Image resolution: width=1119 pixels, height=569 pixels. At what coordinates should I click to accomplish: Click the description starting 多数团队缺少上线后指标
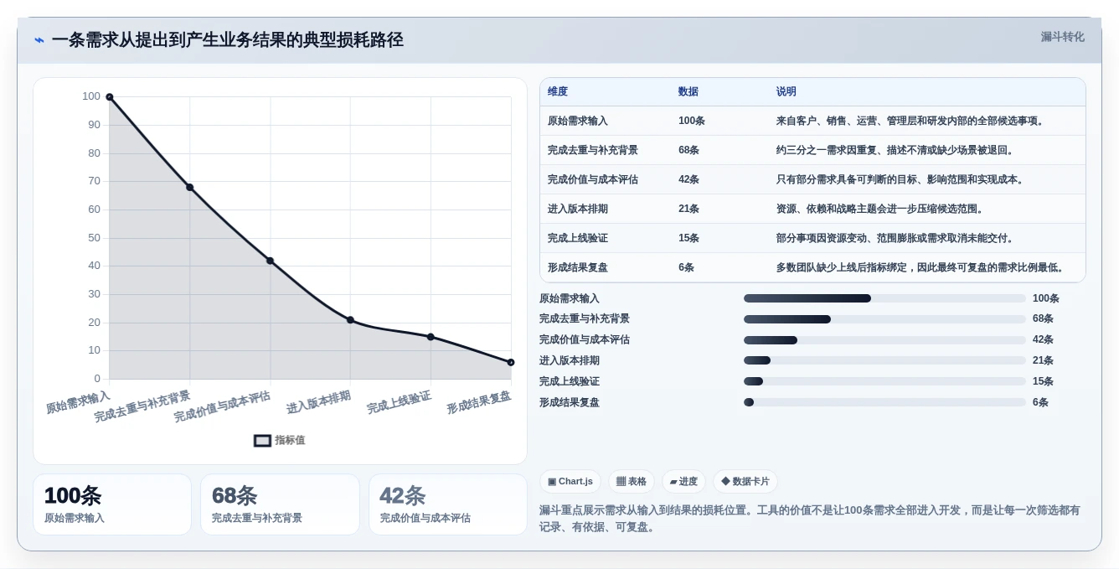coord(921,267)
